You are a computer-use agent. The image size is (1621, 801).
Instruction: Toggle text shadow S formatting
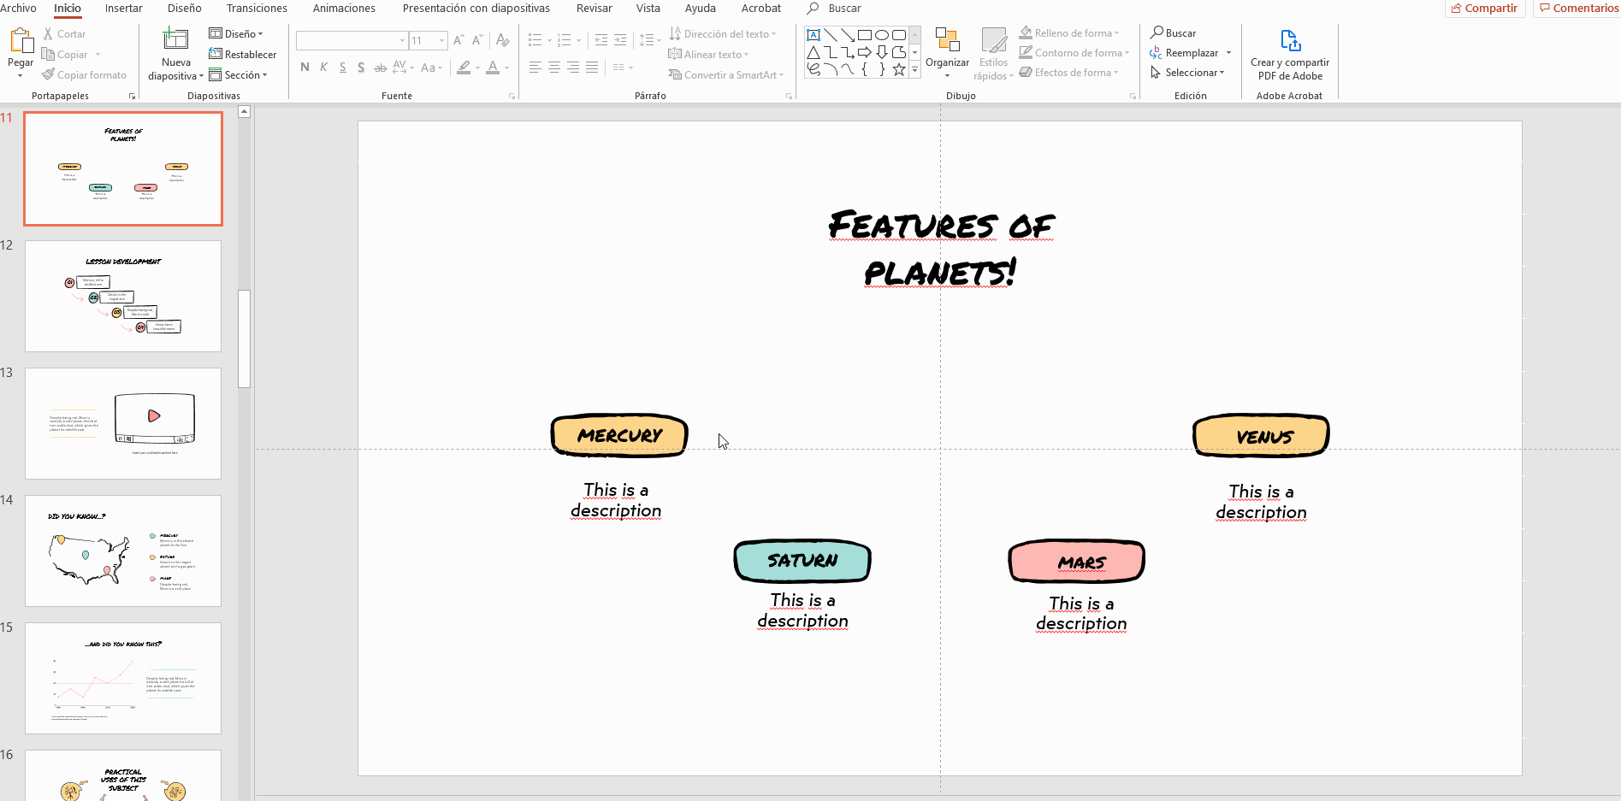coord(361,68)
